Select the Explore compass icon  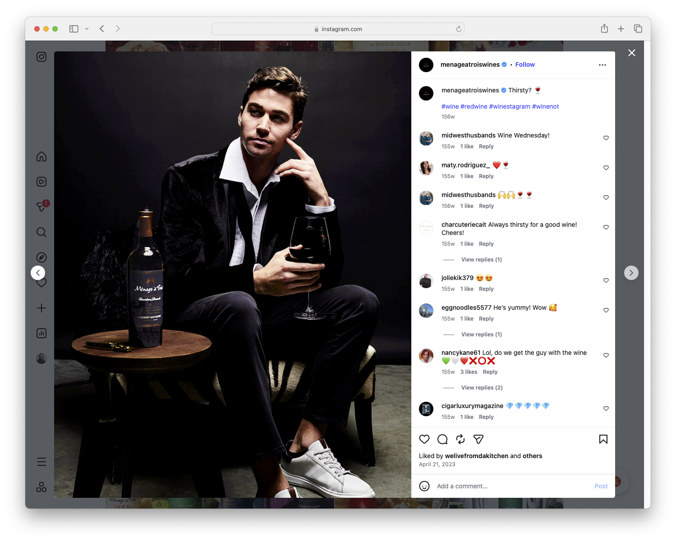click(x=41, y=257)
